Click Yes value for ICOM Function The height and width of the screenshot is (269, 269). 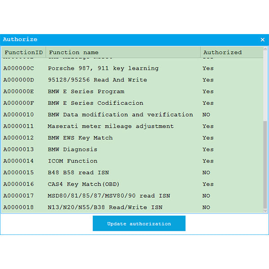tap(208, 161)
